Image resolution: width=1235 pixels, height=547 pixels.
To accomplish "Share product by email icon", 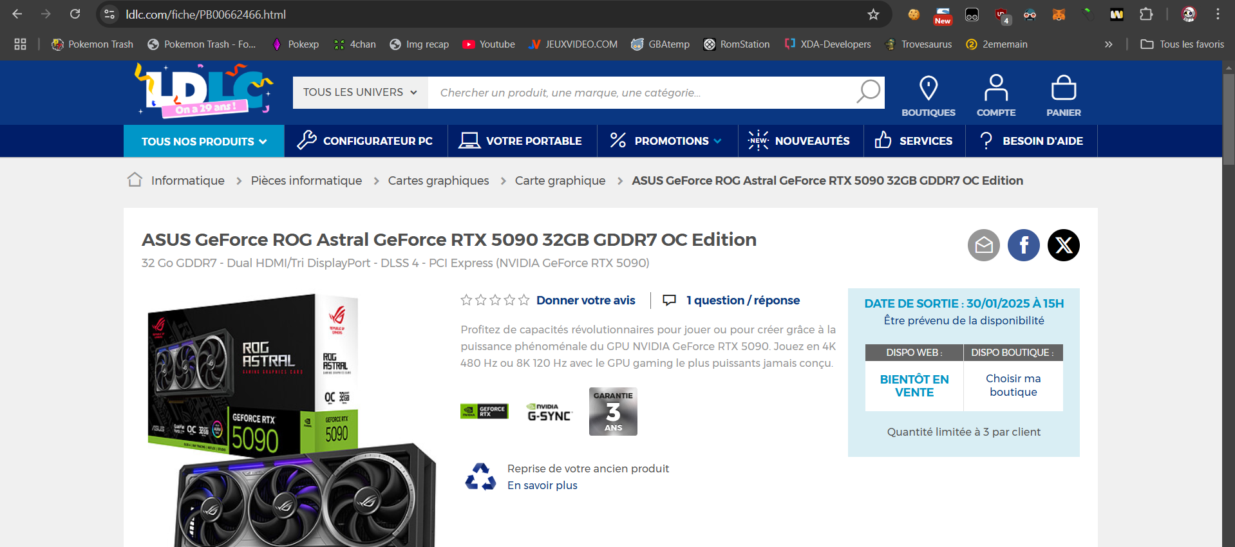I will [984, 245].
